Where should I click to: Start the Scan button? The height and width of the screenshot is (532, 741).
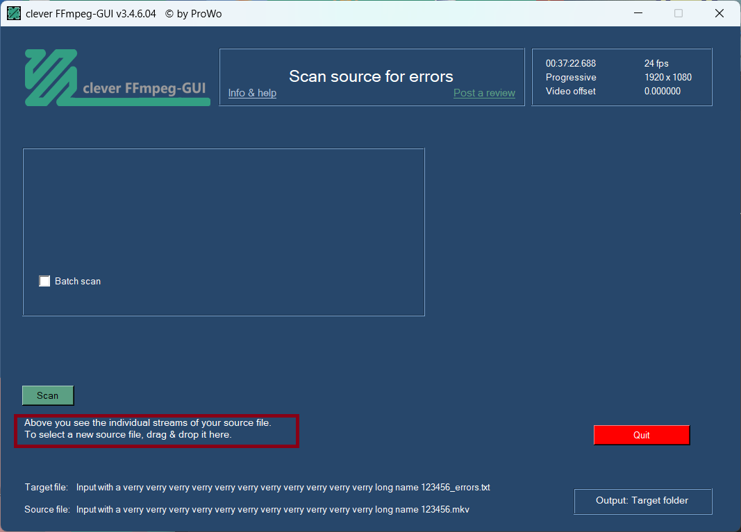(48, 395)
